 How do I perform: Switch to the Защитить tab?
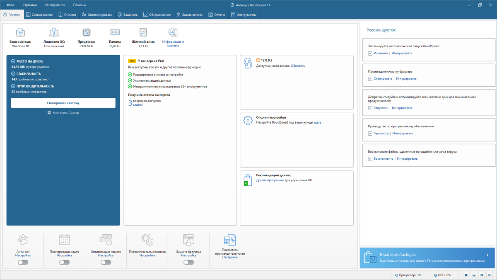tap(128, 15)
